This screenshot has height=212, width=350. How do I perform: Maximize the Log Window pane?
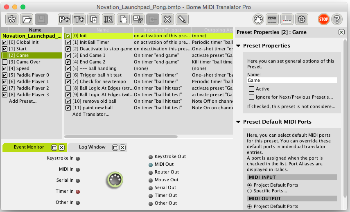115,147
